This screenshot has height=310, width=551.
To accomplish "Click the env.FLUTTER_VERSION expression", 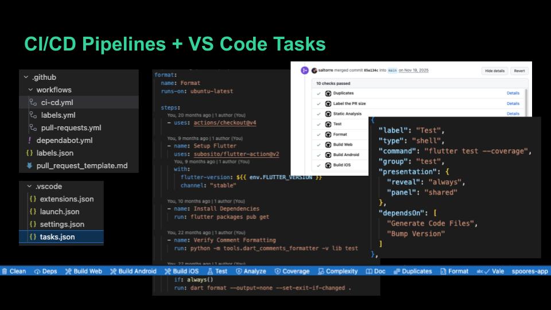I will (x=280, y=177).
